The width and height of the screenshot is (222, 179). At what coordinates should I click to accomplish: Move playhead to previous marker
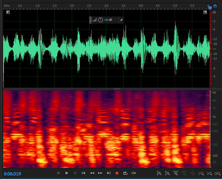click(x=83, y=173)
